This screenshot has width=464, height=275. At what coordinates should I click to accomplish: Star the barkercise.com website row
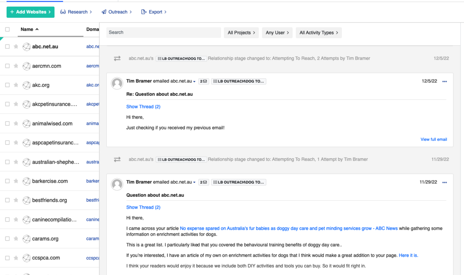tap(16, 181)
